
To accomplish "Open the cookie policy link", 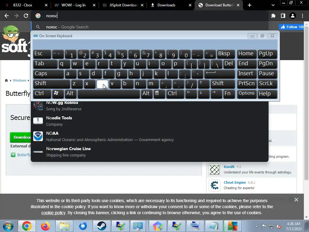I will pos(53,213).
